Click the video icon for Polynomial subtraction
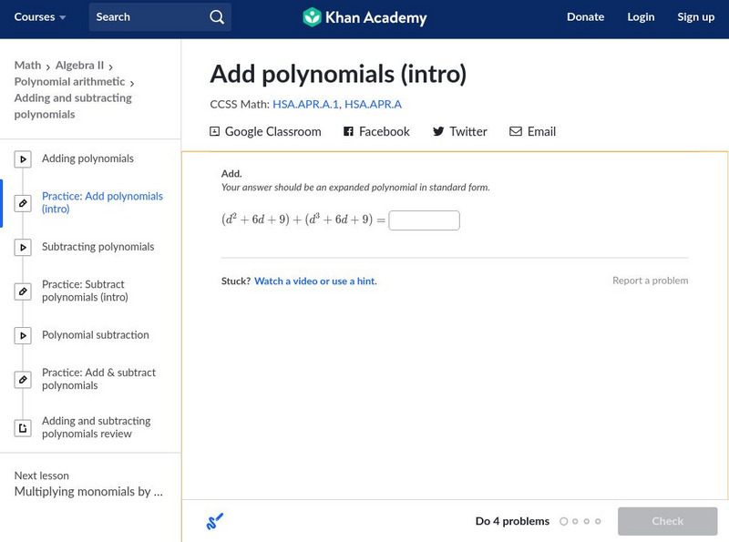This screenshot has height=542, width=729. pos(23,335)
